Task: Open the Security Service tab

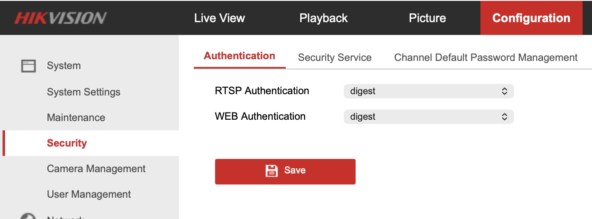Action: [335, 58]
